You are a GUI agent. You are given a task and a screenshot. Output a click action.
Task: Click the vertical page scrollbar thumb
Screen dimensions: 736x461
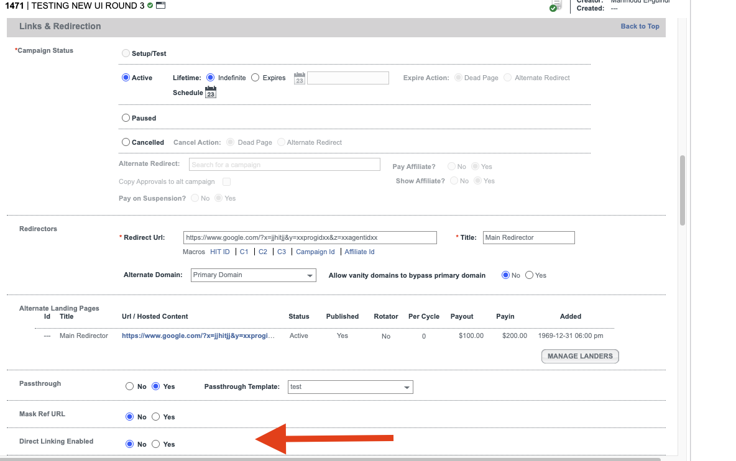(683, 190)
